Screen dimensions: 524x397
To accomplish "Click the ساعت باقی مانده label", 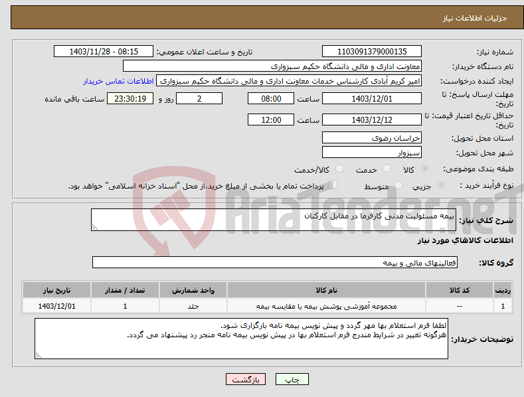I will [x=74, y=99].
